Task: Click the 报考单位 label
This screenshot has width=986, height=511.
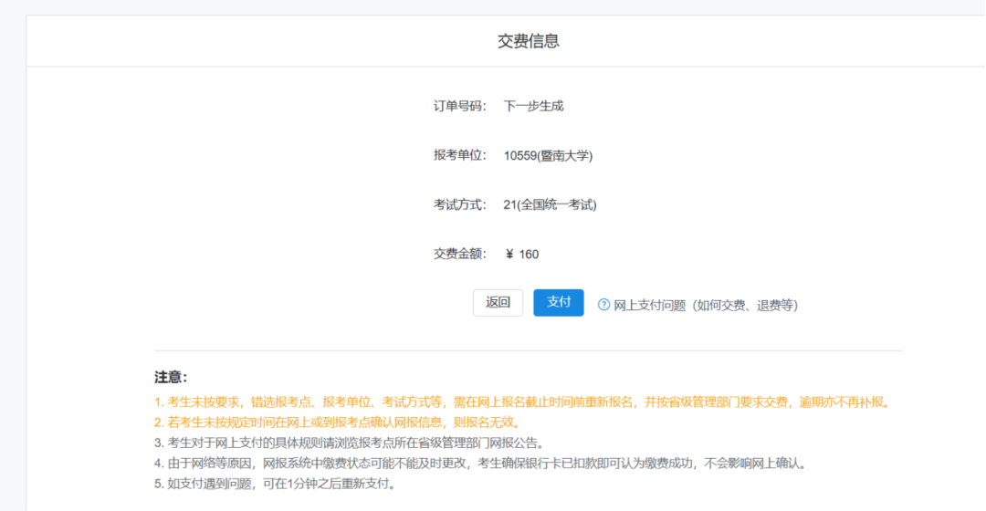Action: [x=459, y=155]
